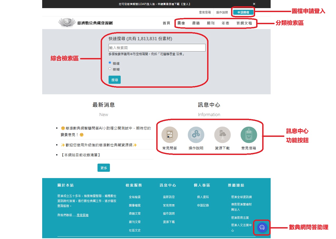The image size is (336, 239).
Task: Click the footer 社區文史 link
Action: (x=135, y=230)
